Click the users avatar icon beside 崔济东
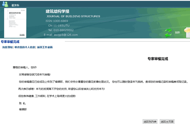Viewport: 190px width, 126px height. pyautogui.click(x=5, y=4)
